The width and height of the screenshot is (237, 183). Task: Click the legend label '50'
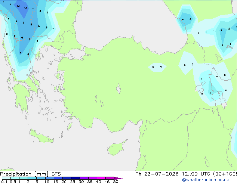coord(116,182)
